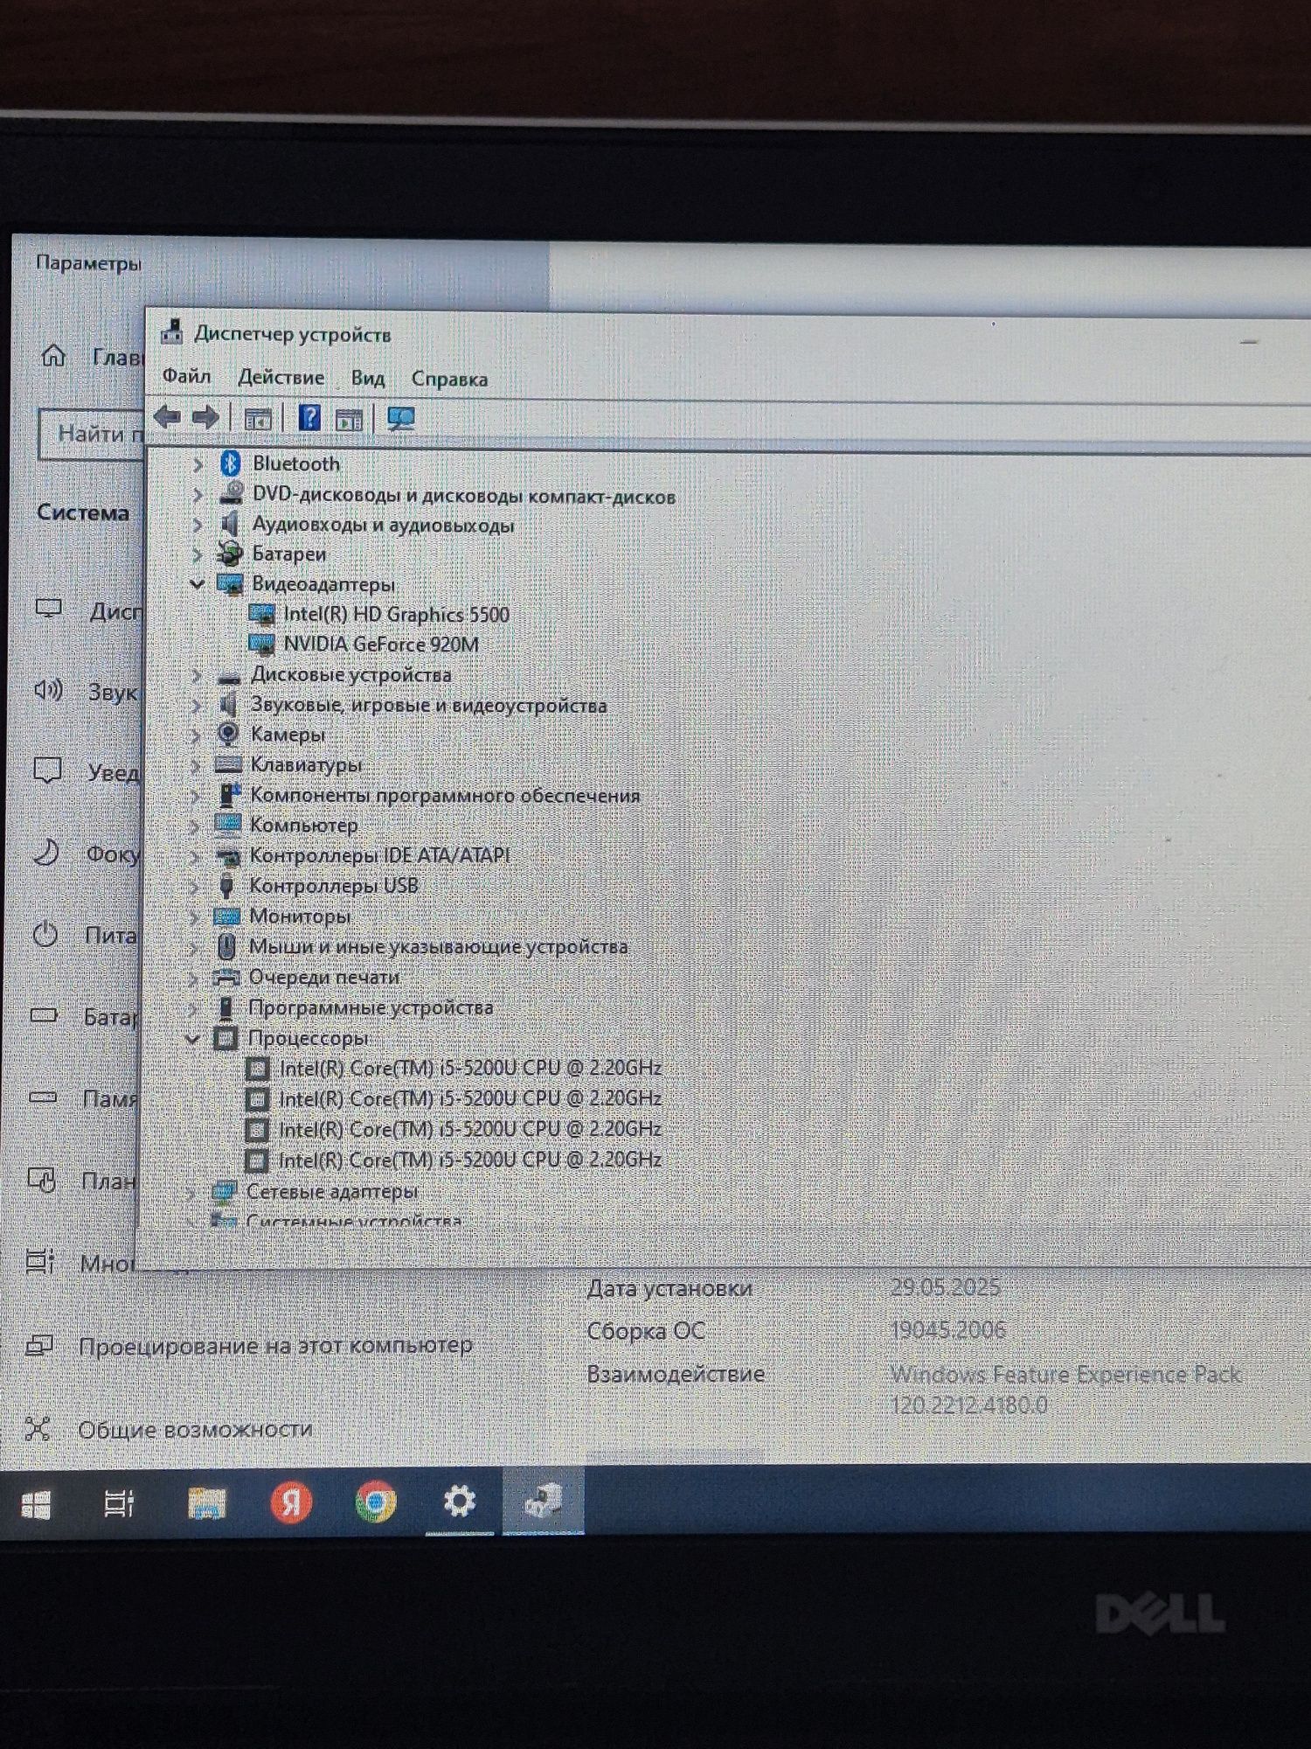Expand the Bluetooth category

click(198, 463)
